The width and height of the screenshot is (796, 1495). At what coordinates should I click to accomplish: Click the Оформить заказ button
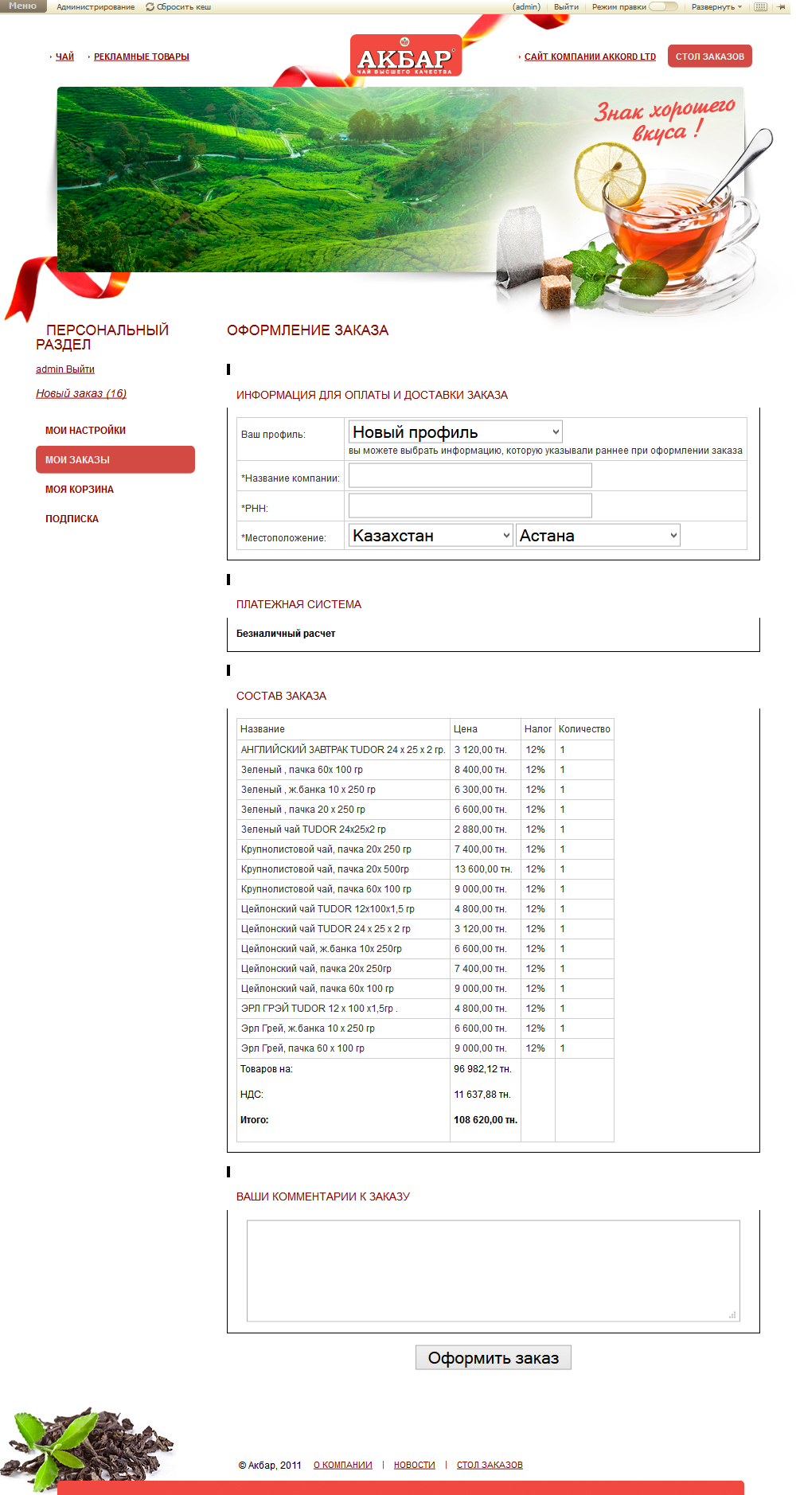tap(494, 1357)
